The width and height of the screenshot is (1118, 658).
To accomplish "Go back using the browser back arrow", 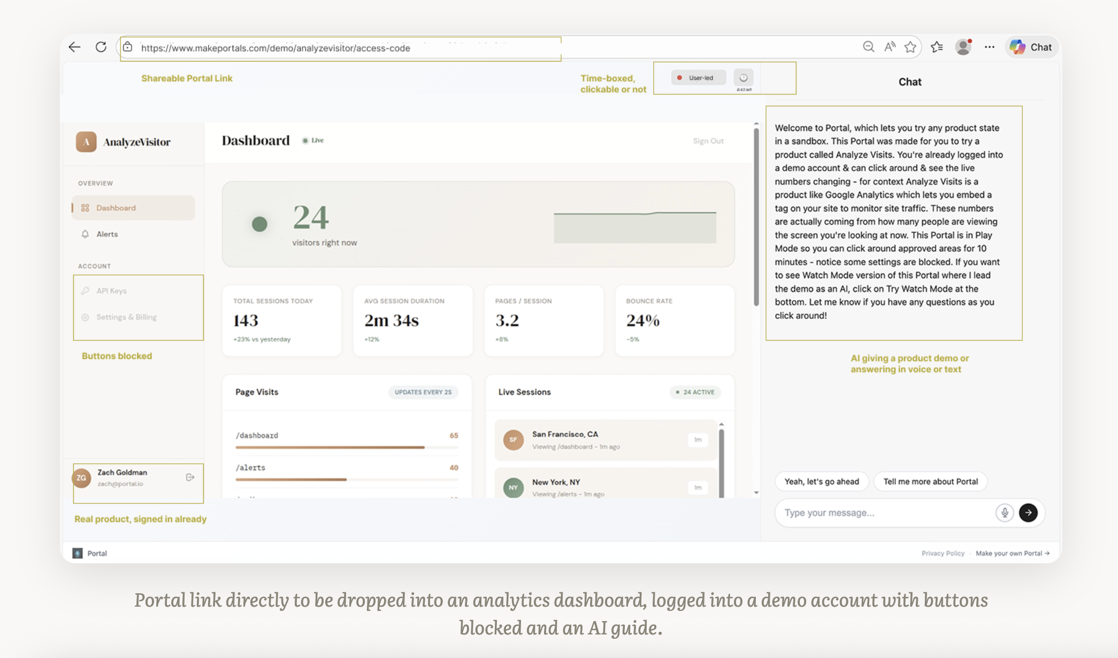I will tap(74, 47).
